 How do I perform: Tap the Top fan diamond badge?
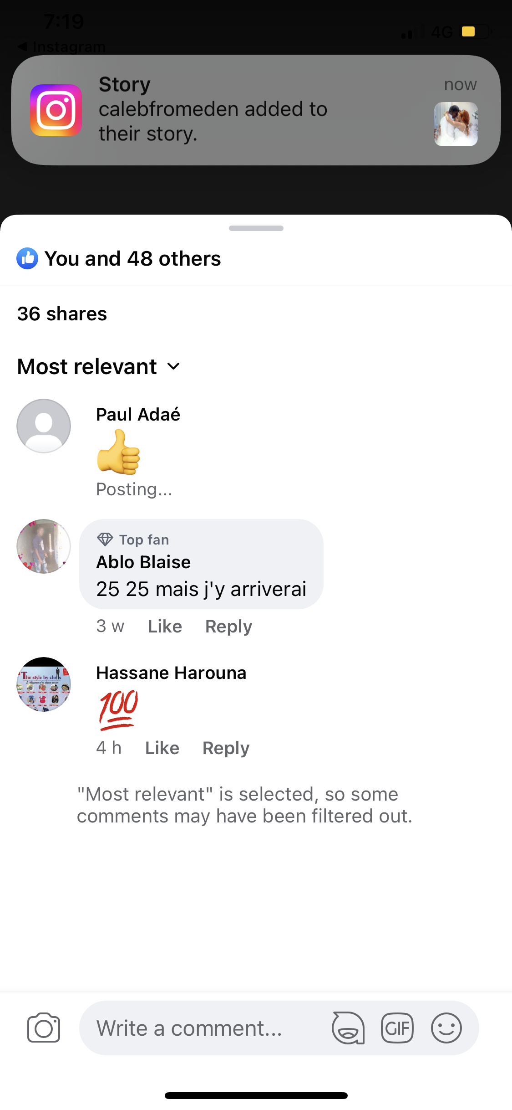point(105,540)
